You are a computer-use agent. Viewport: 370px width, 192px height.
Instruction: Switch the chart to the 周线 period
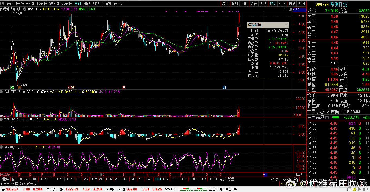tap(87, 4)
